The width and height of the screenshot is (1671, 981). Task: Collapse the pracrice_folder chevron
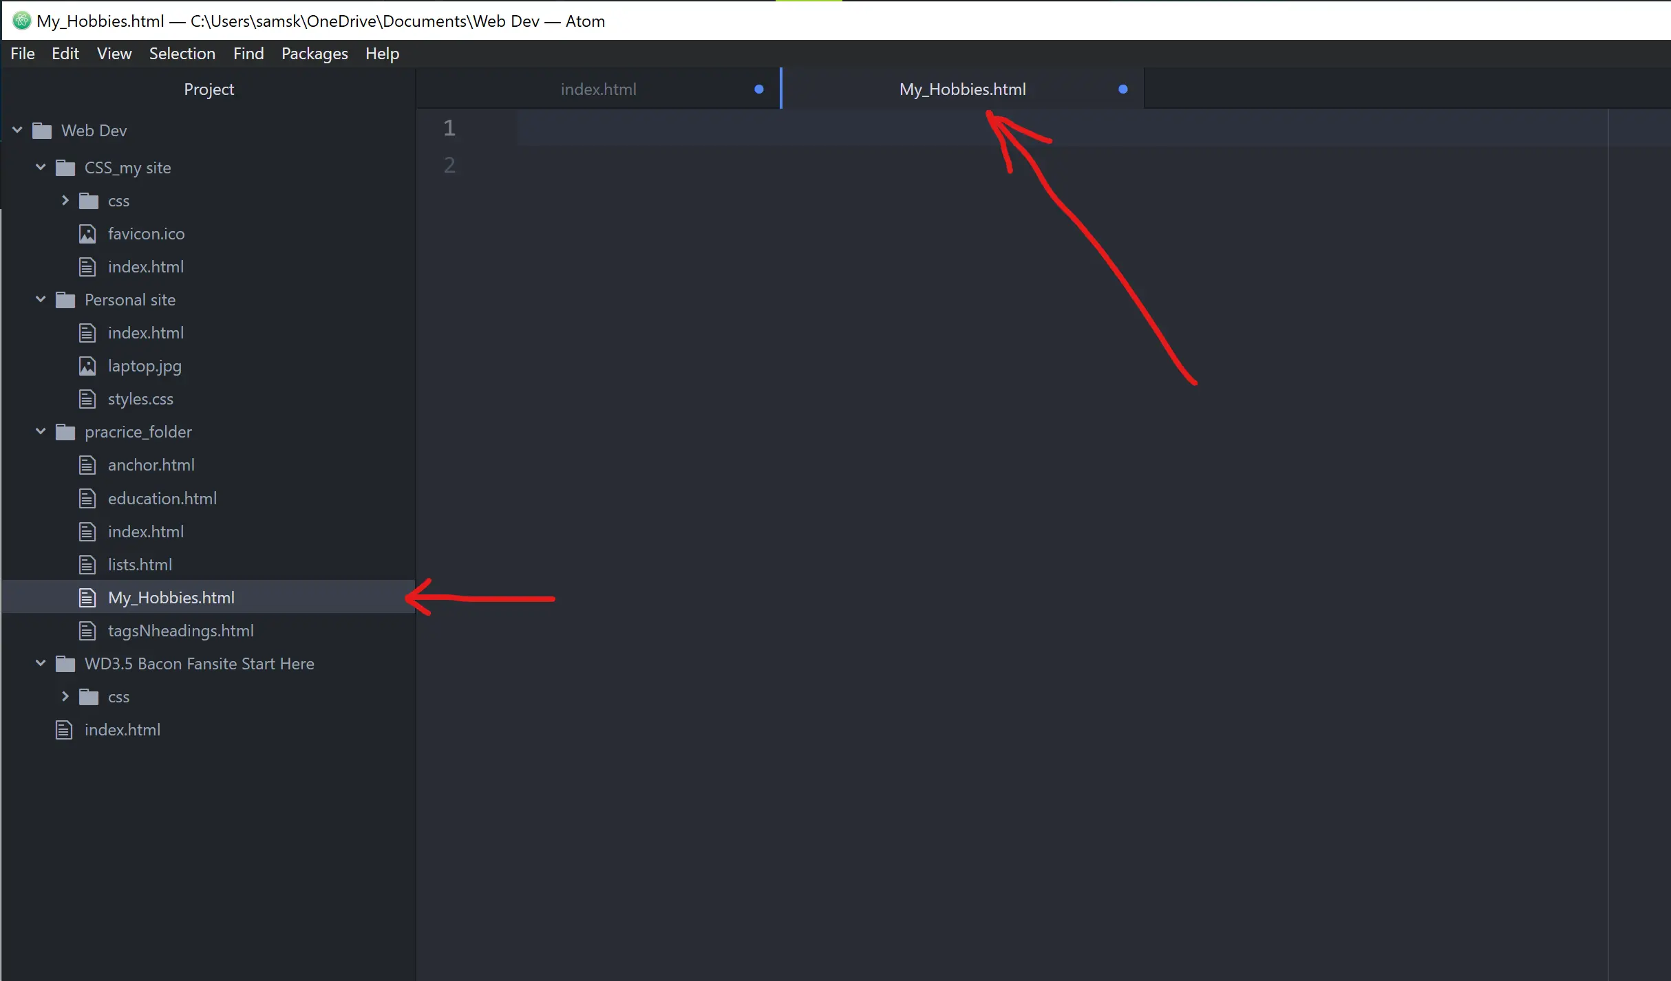pos(41,431)
